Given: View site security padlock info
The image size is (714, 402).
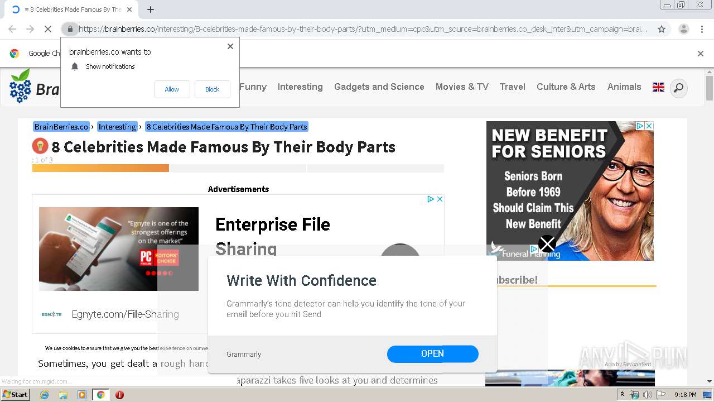Looking at the screenshot, I should (70, 29).
